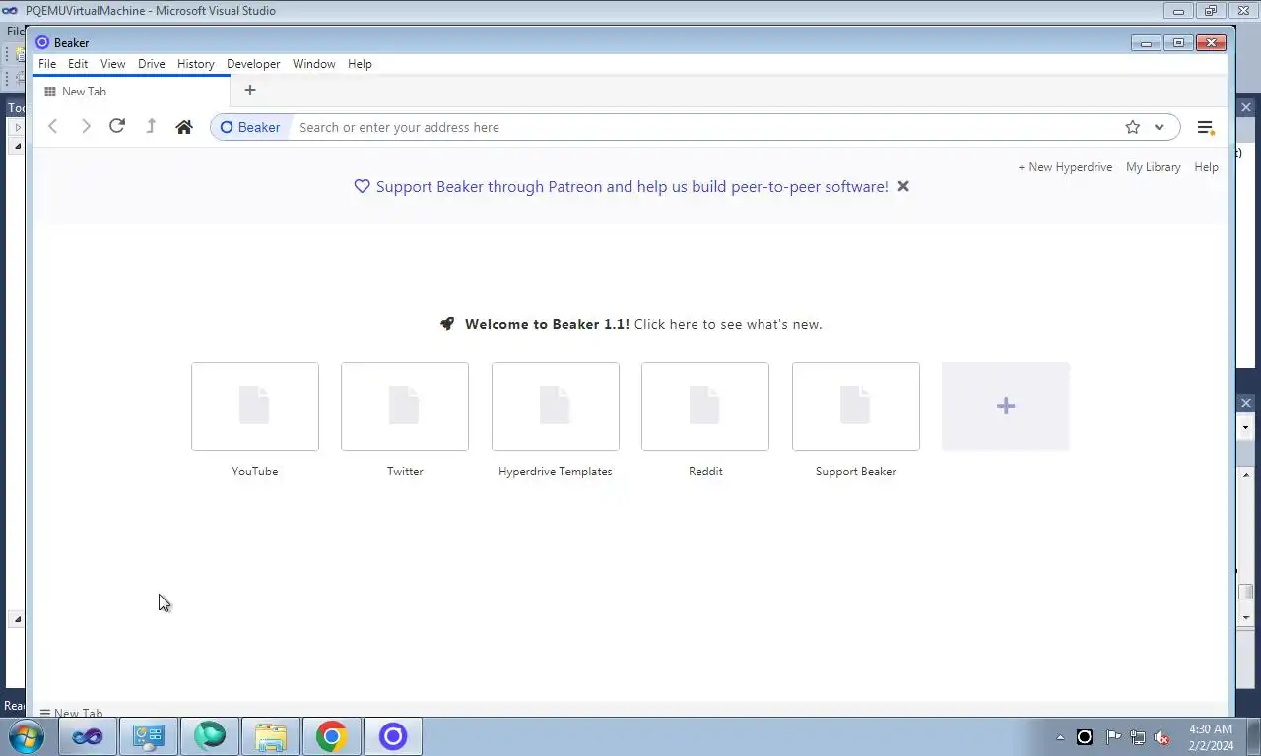Click the rocket icon beside Welcome message
This screenshot has width=1261, height=756.
pos(447,324)
